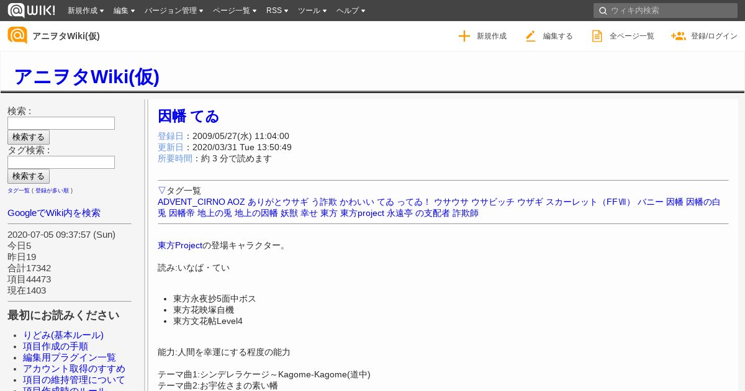745x391 pixels.
Task: Click the orange @ site icon
Action: click(17, 35)
